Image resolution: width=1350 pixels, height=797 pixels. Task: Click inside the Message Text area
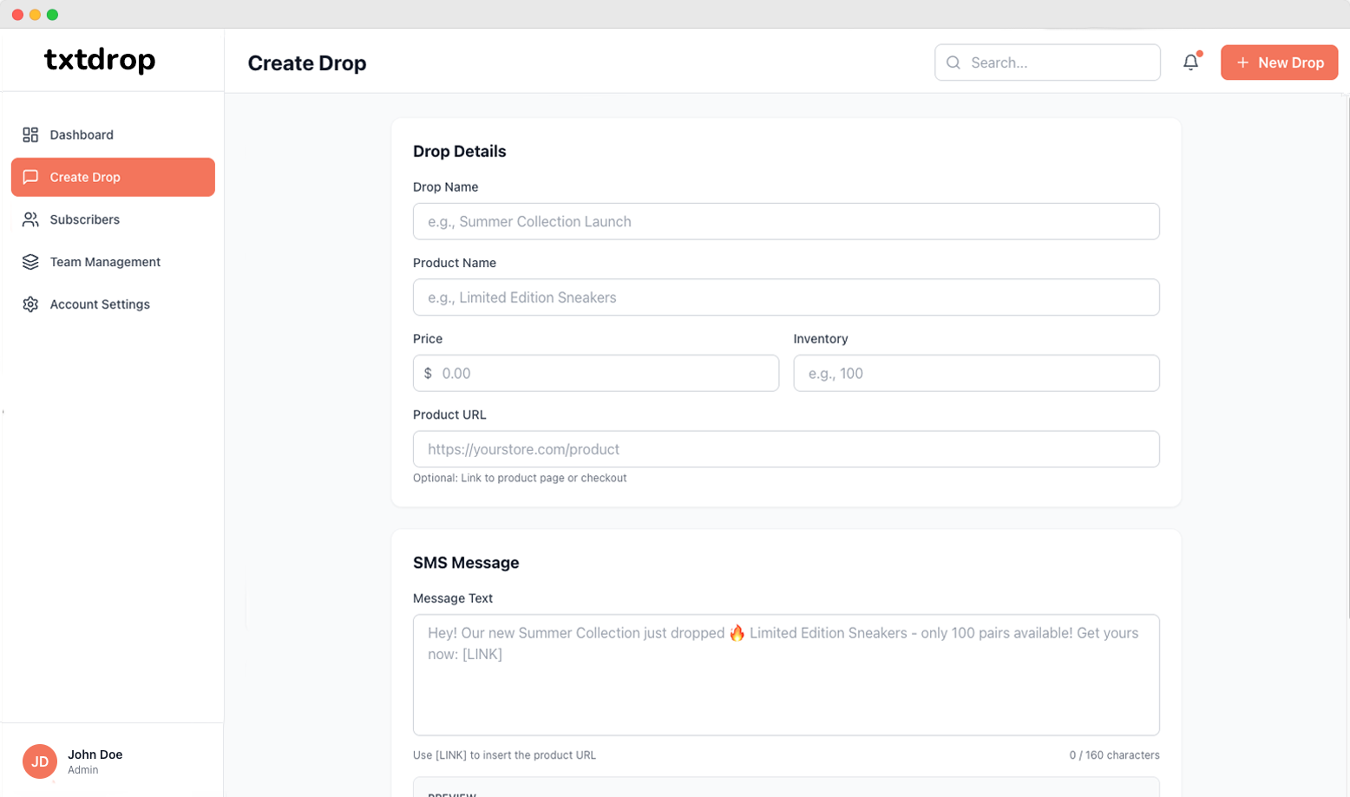click(x=785, y=685)
